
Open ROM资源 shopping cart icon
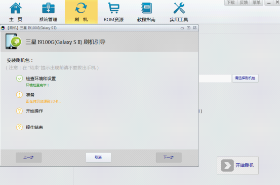point(114,8)
